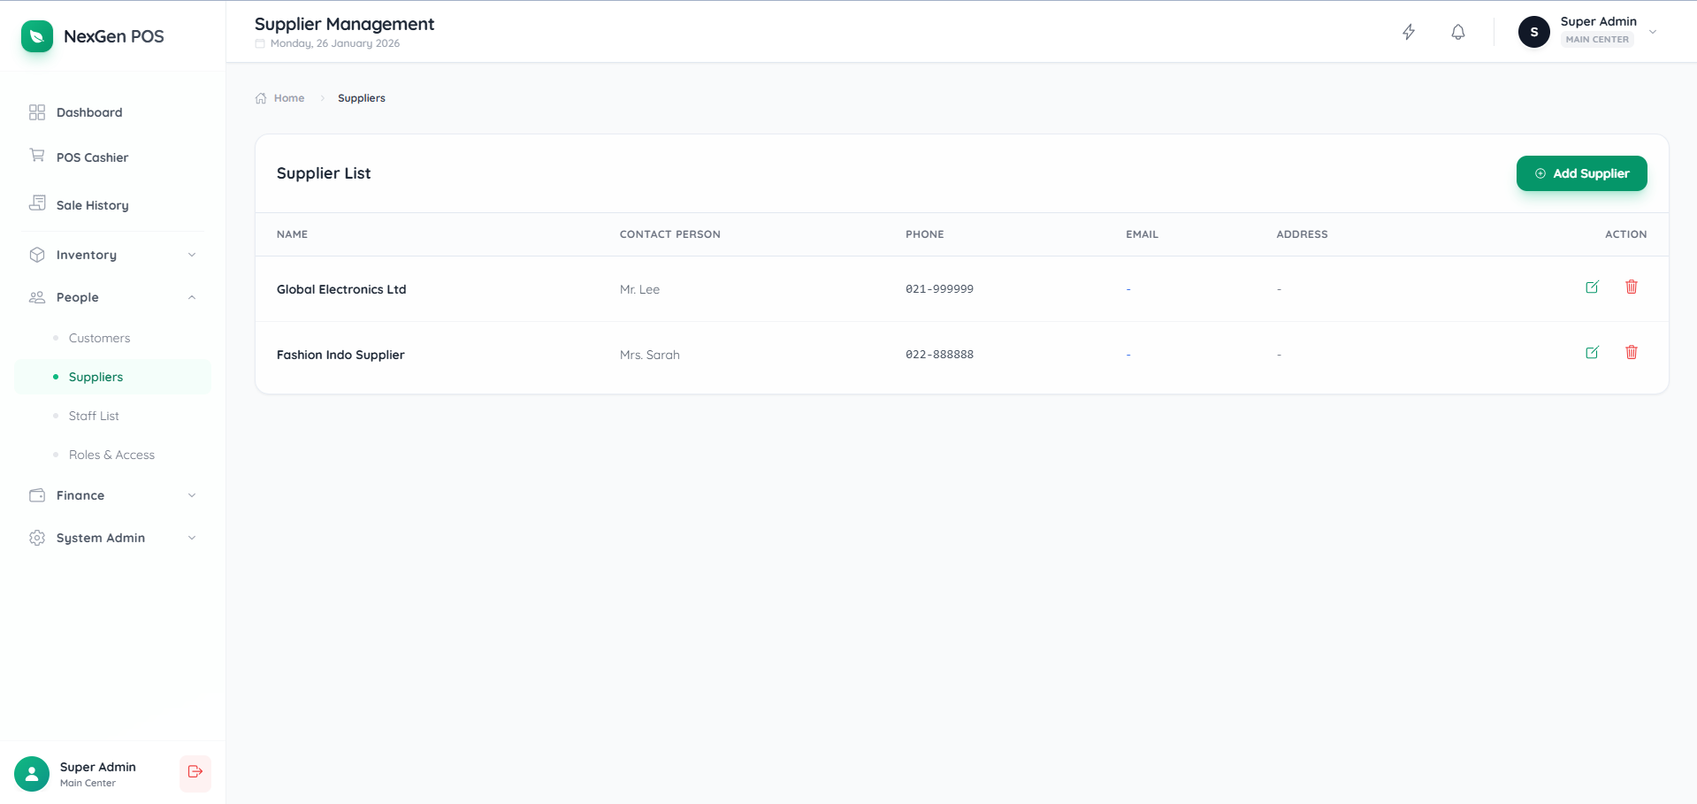Select the Dashboard grid icon

[36, 112]
